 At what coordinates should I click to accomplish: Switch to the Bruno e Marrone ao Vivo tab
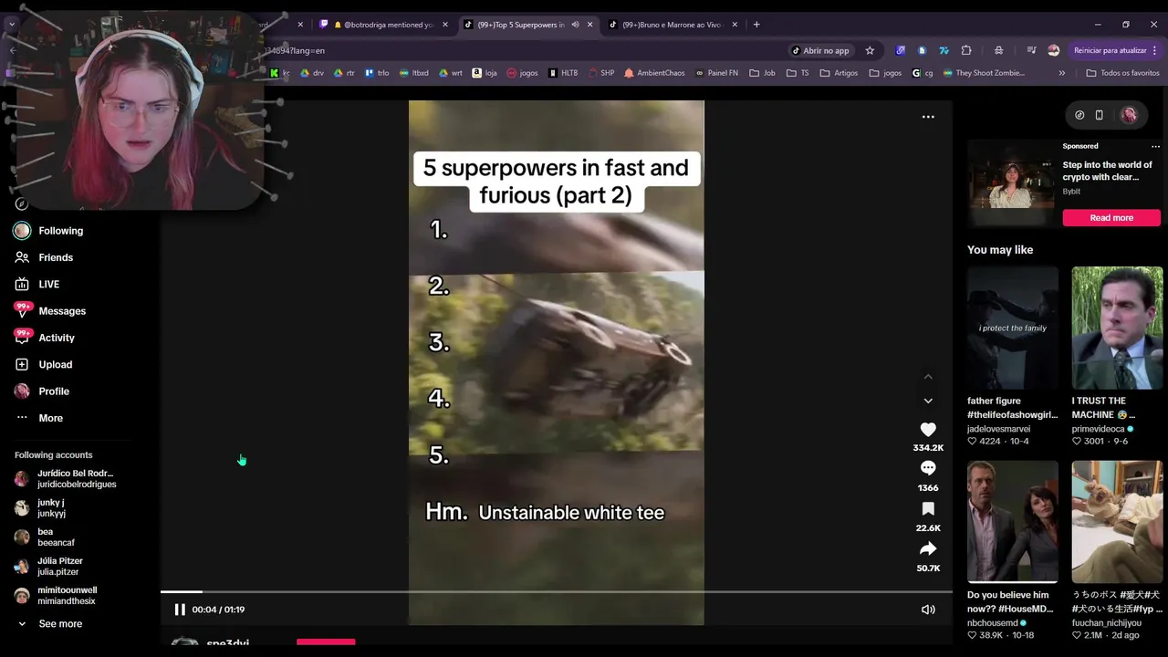pos(671,25)
